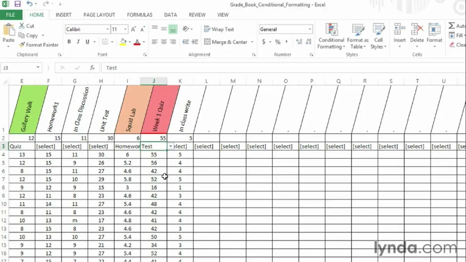The width and height of the screenshot is (466, 262).
Task: Open Conditional Formatting menu
Action: (x=332, y=36)
